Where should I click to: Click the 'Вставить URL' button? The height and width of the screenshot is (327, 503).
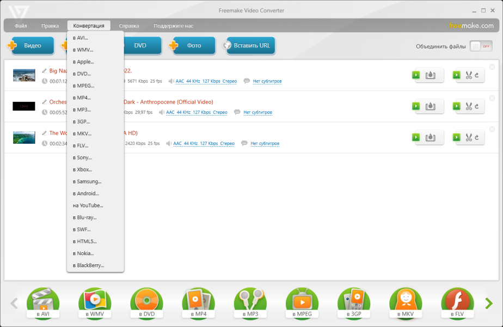coord(251,46)
